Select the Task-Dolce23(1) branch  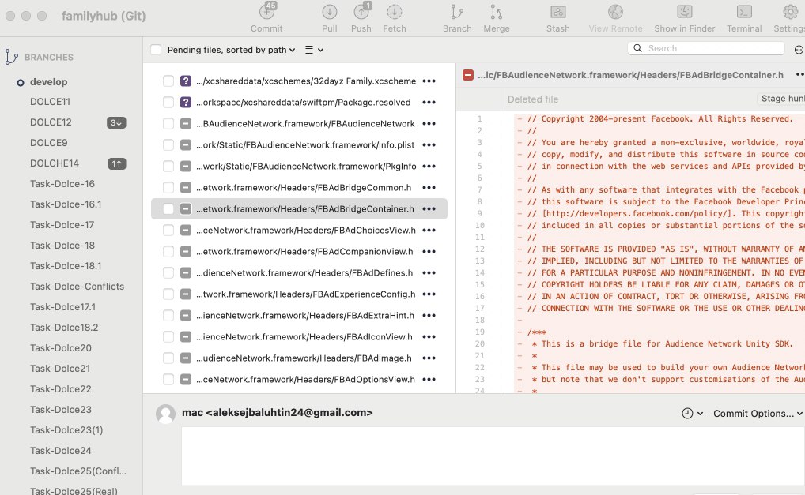pos(66,430)
